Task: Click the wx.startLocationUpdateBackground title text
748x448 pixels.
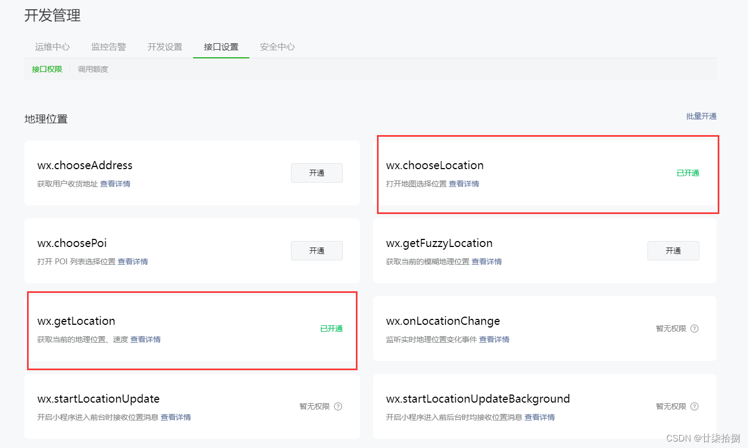Action: (478, 399)
